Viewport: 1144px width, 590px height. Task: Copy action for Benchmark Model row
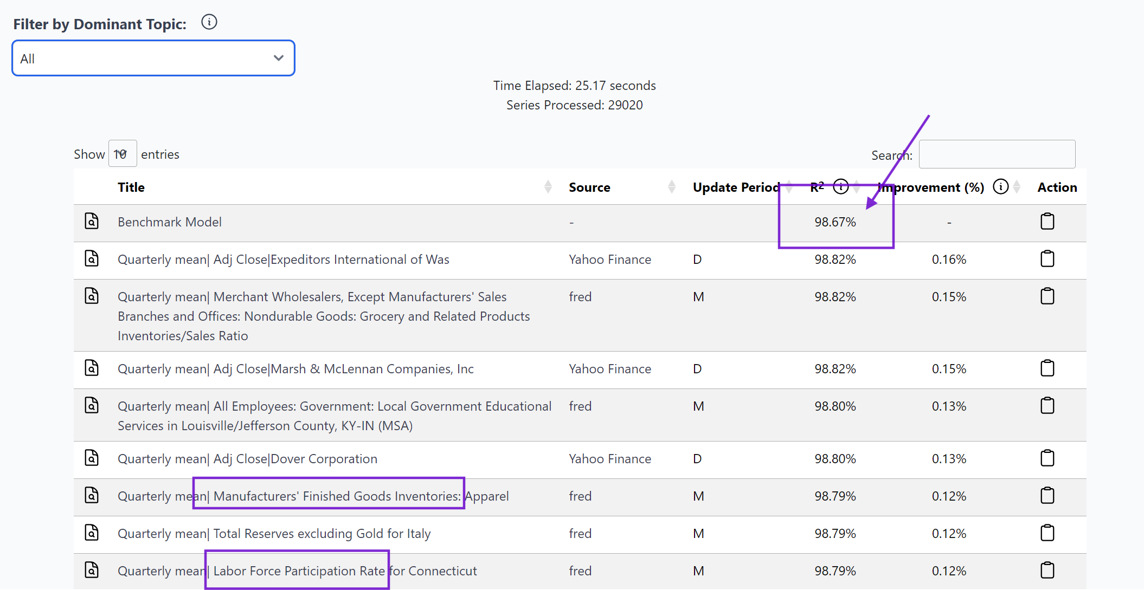(1047, 221)
